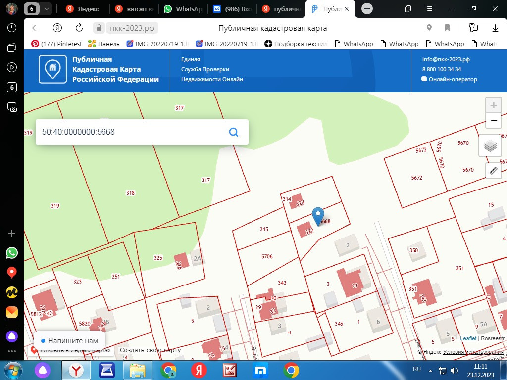This screenshot has width=507, height=380.
Task: Open Yandex Maps red pin in sidebar
Action: coord(12,273)
